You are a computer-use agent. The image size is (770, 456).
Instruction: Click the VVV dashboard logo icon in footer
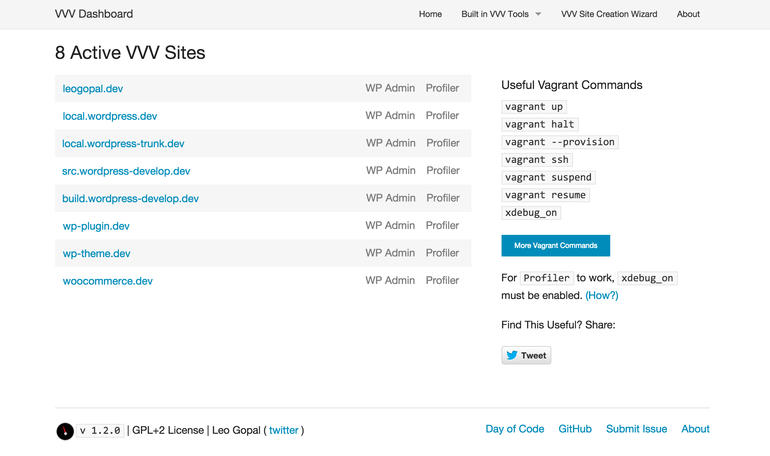point(65,431)
